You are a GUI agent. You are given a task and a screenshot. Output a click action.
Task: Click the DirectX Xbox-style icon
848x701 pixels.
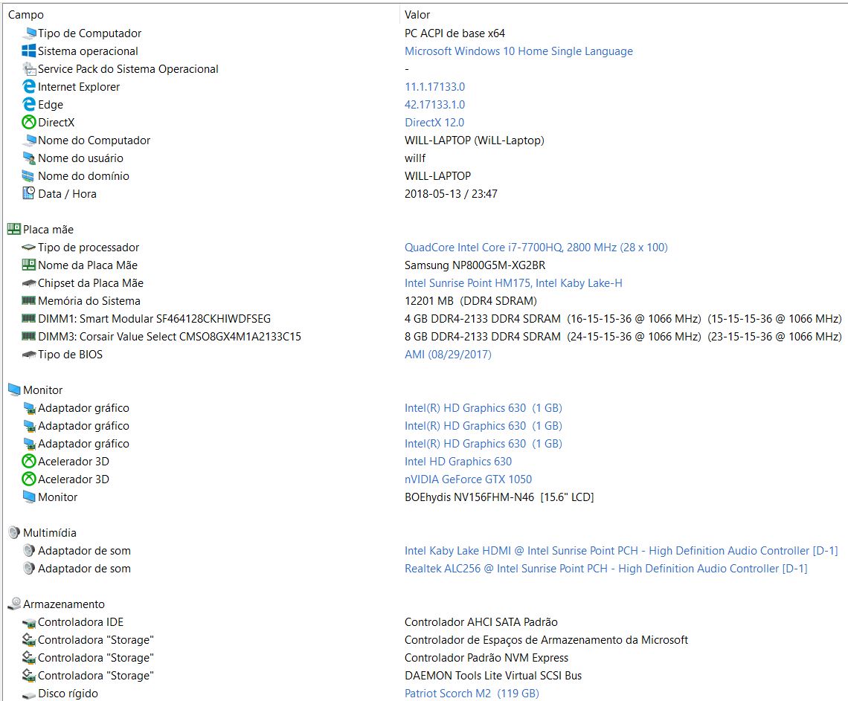[x=29, y=122]
